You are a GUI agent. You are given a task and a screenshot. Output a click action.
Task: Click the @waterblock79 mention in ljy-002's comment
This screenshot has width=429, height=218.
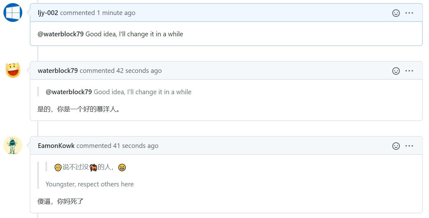tap(61, 34)
